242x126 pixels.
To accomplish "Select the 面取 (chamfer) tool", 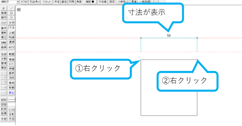I will (11, 73).
